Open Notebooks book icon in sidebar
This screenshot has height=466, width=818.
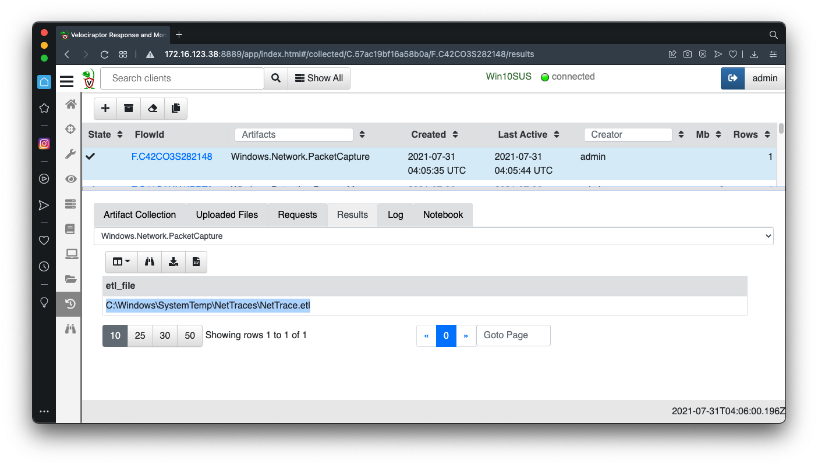pyautogui.click(x=70, y=229)
